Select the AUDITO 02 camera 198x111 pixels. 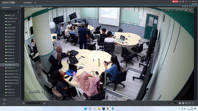11,92
